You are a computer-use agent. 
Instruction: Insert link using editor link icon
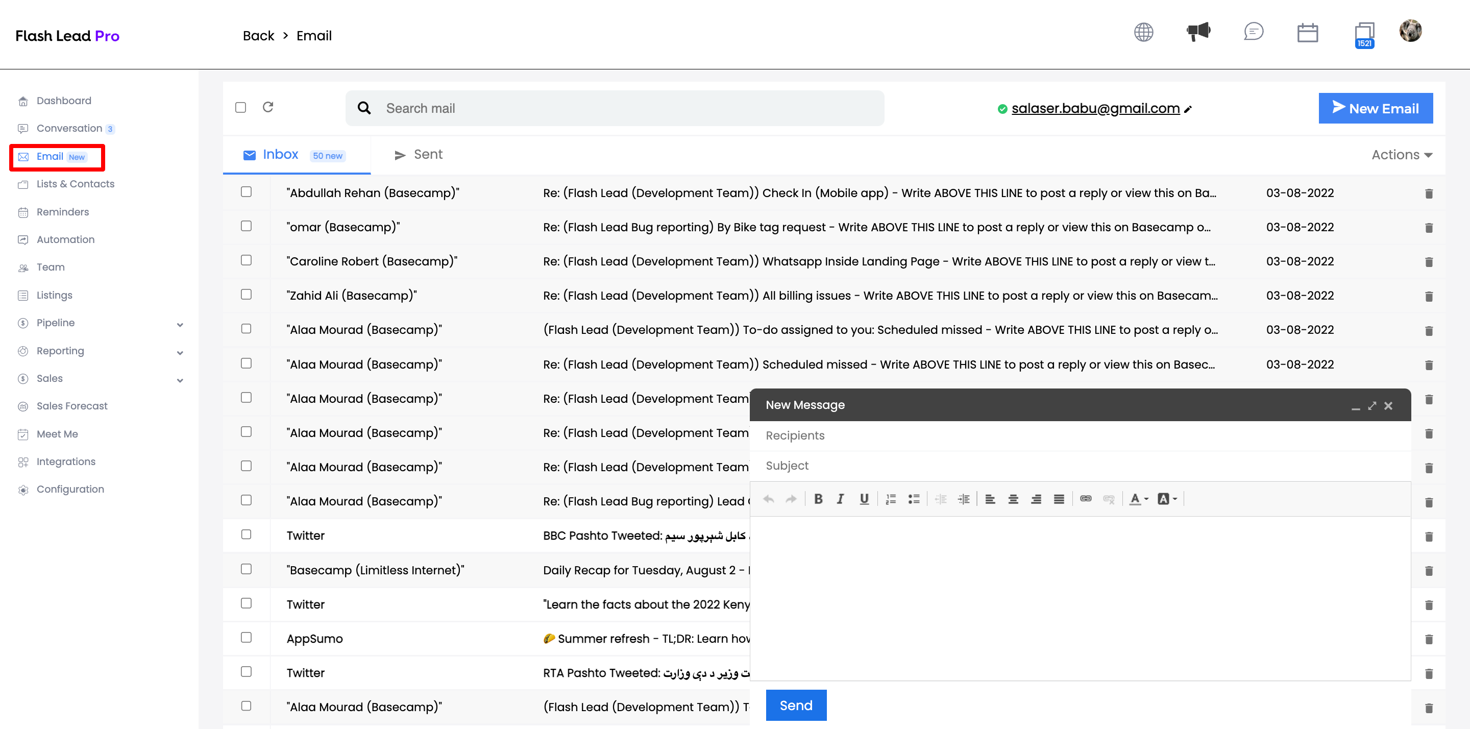click(1085, 499)
